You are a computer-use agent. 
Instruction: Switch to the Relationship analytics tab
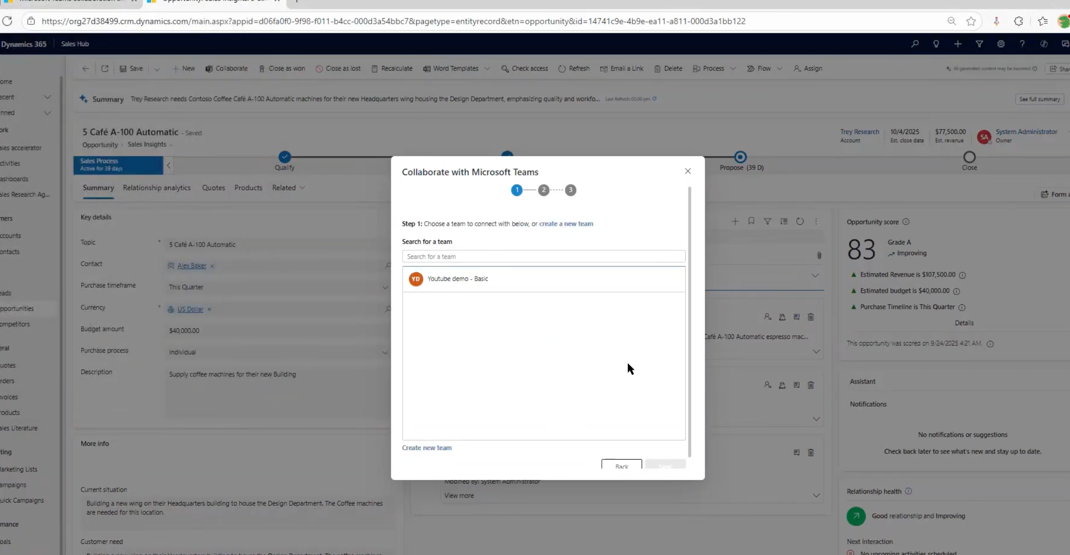(157, 188)
